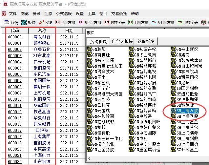Click stock name 民生银行

tap(42, 124)
